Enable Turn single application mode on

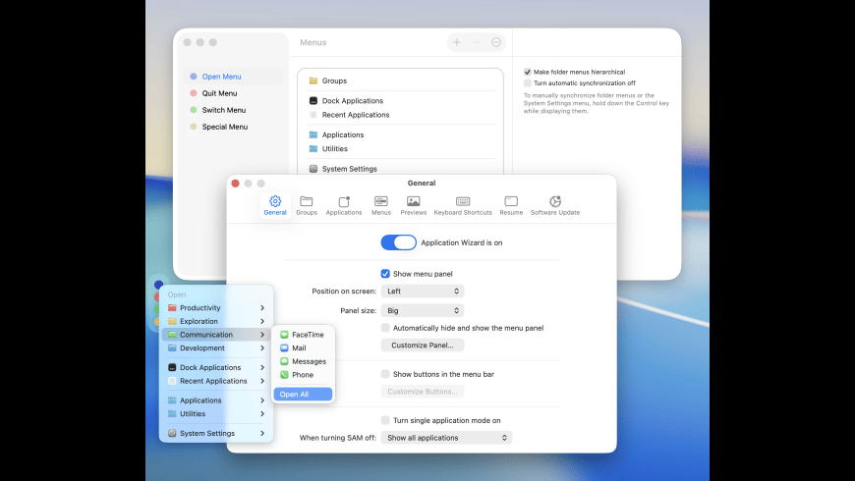[x=385, y=420]
